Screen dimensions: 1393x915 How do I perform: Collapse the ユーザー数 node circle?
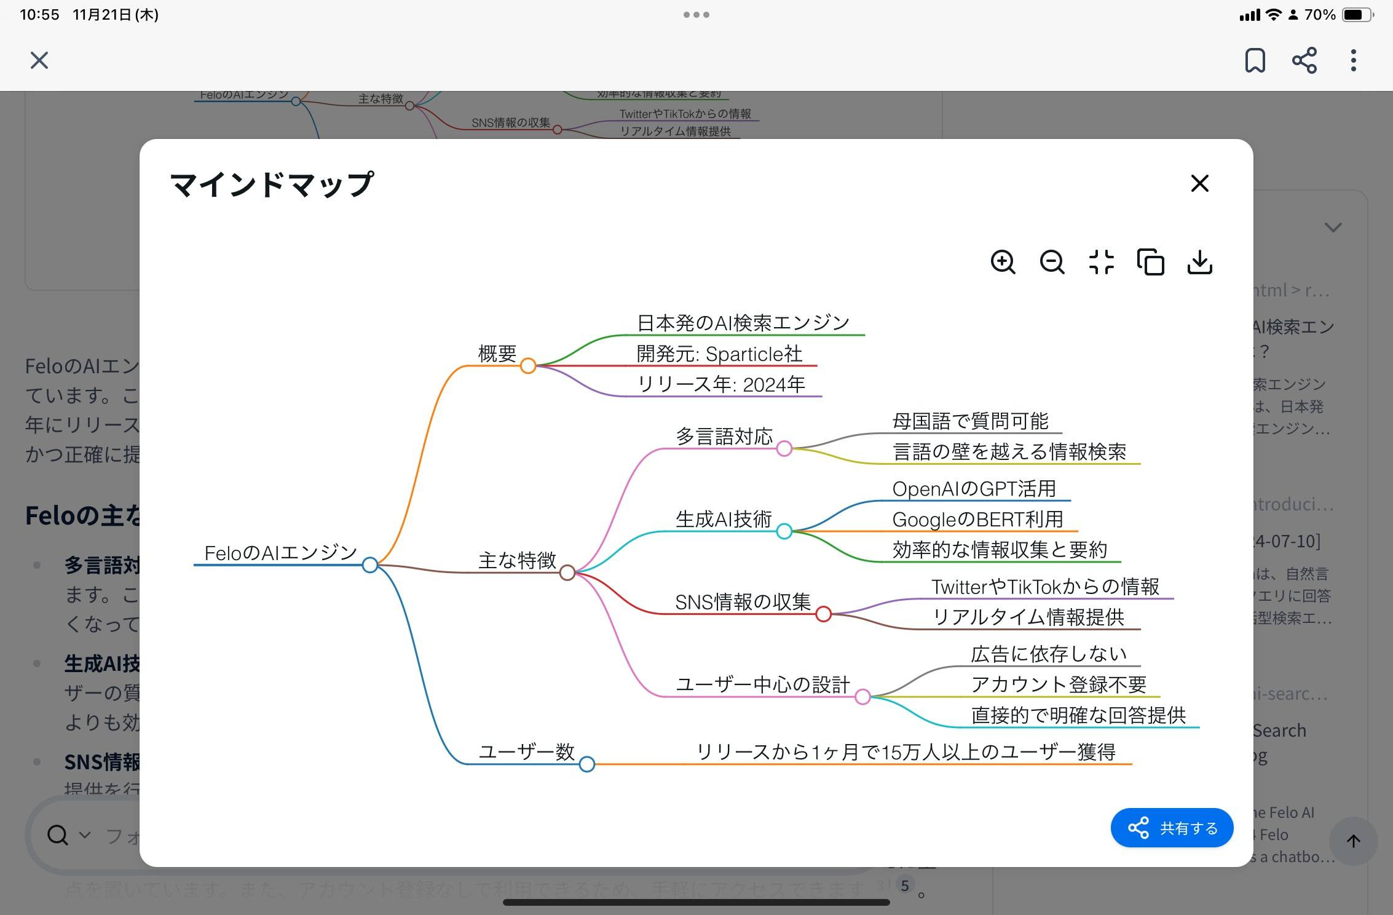coord(586,764)
